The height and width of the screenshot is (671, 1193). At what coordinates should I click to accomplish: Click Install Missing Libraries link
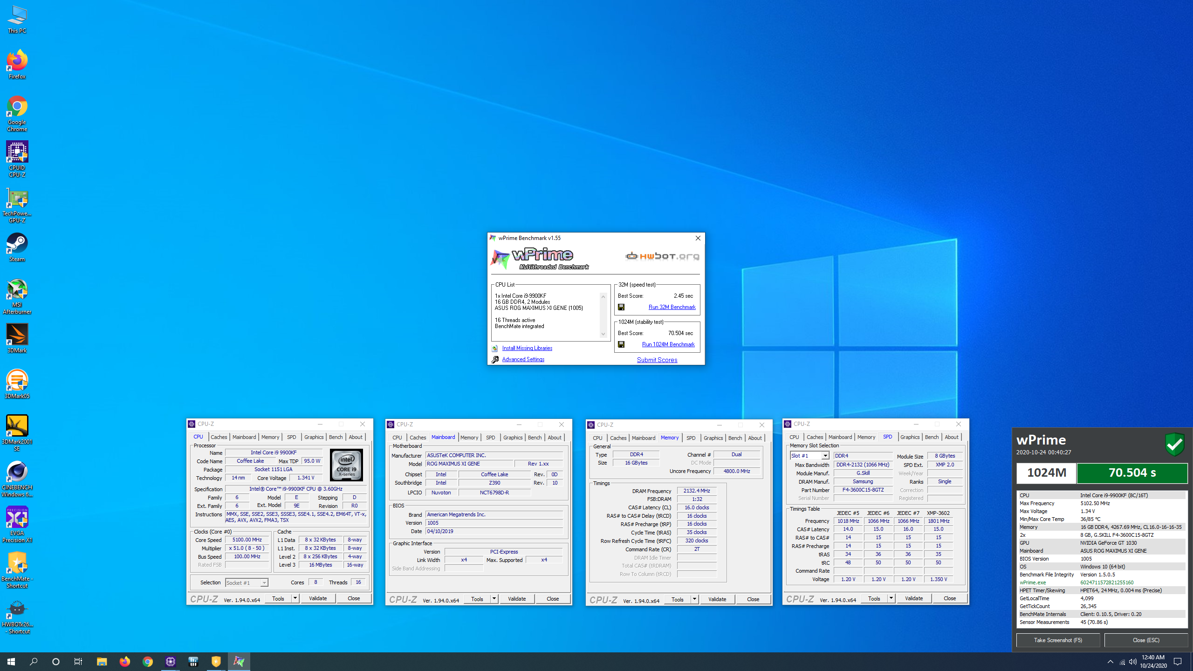(527, 348)
